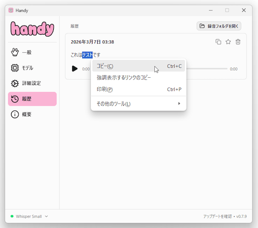Open the 概要 about section
This screenshot has height=228, width=258.
click(32, 114)
